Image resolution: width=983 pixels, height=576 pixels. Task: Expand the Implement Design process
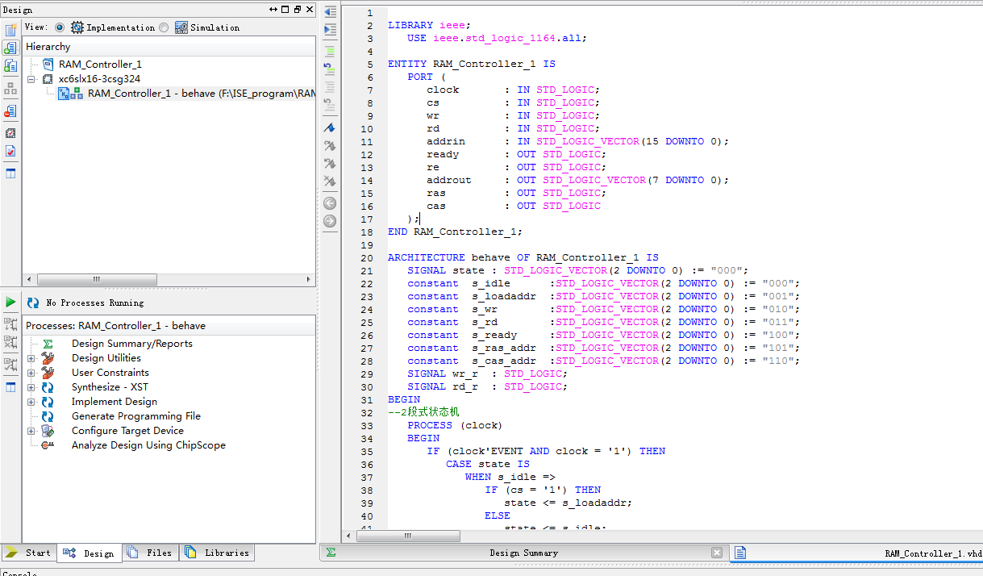point(31,402)
